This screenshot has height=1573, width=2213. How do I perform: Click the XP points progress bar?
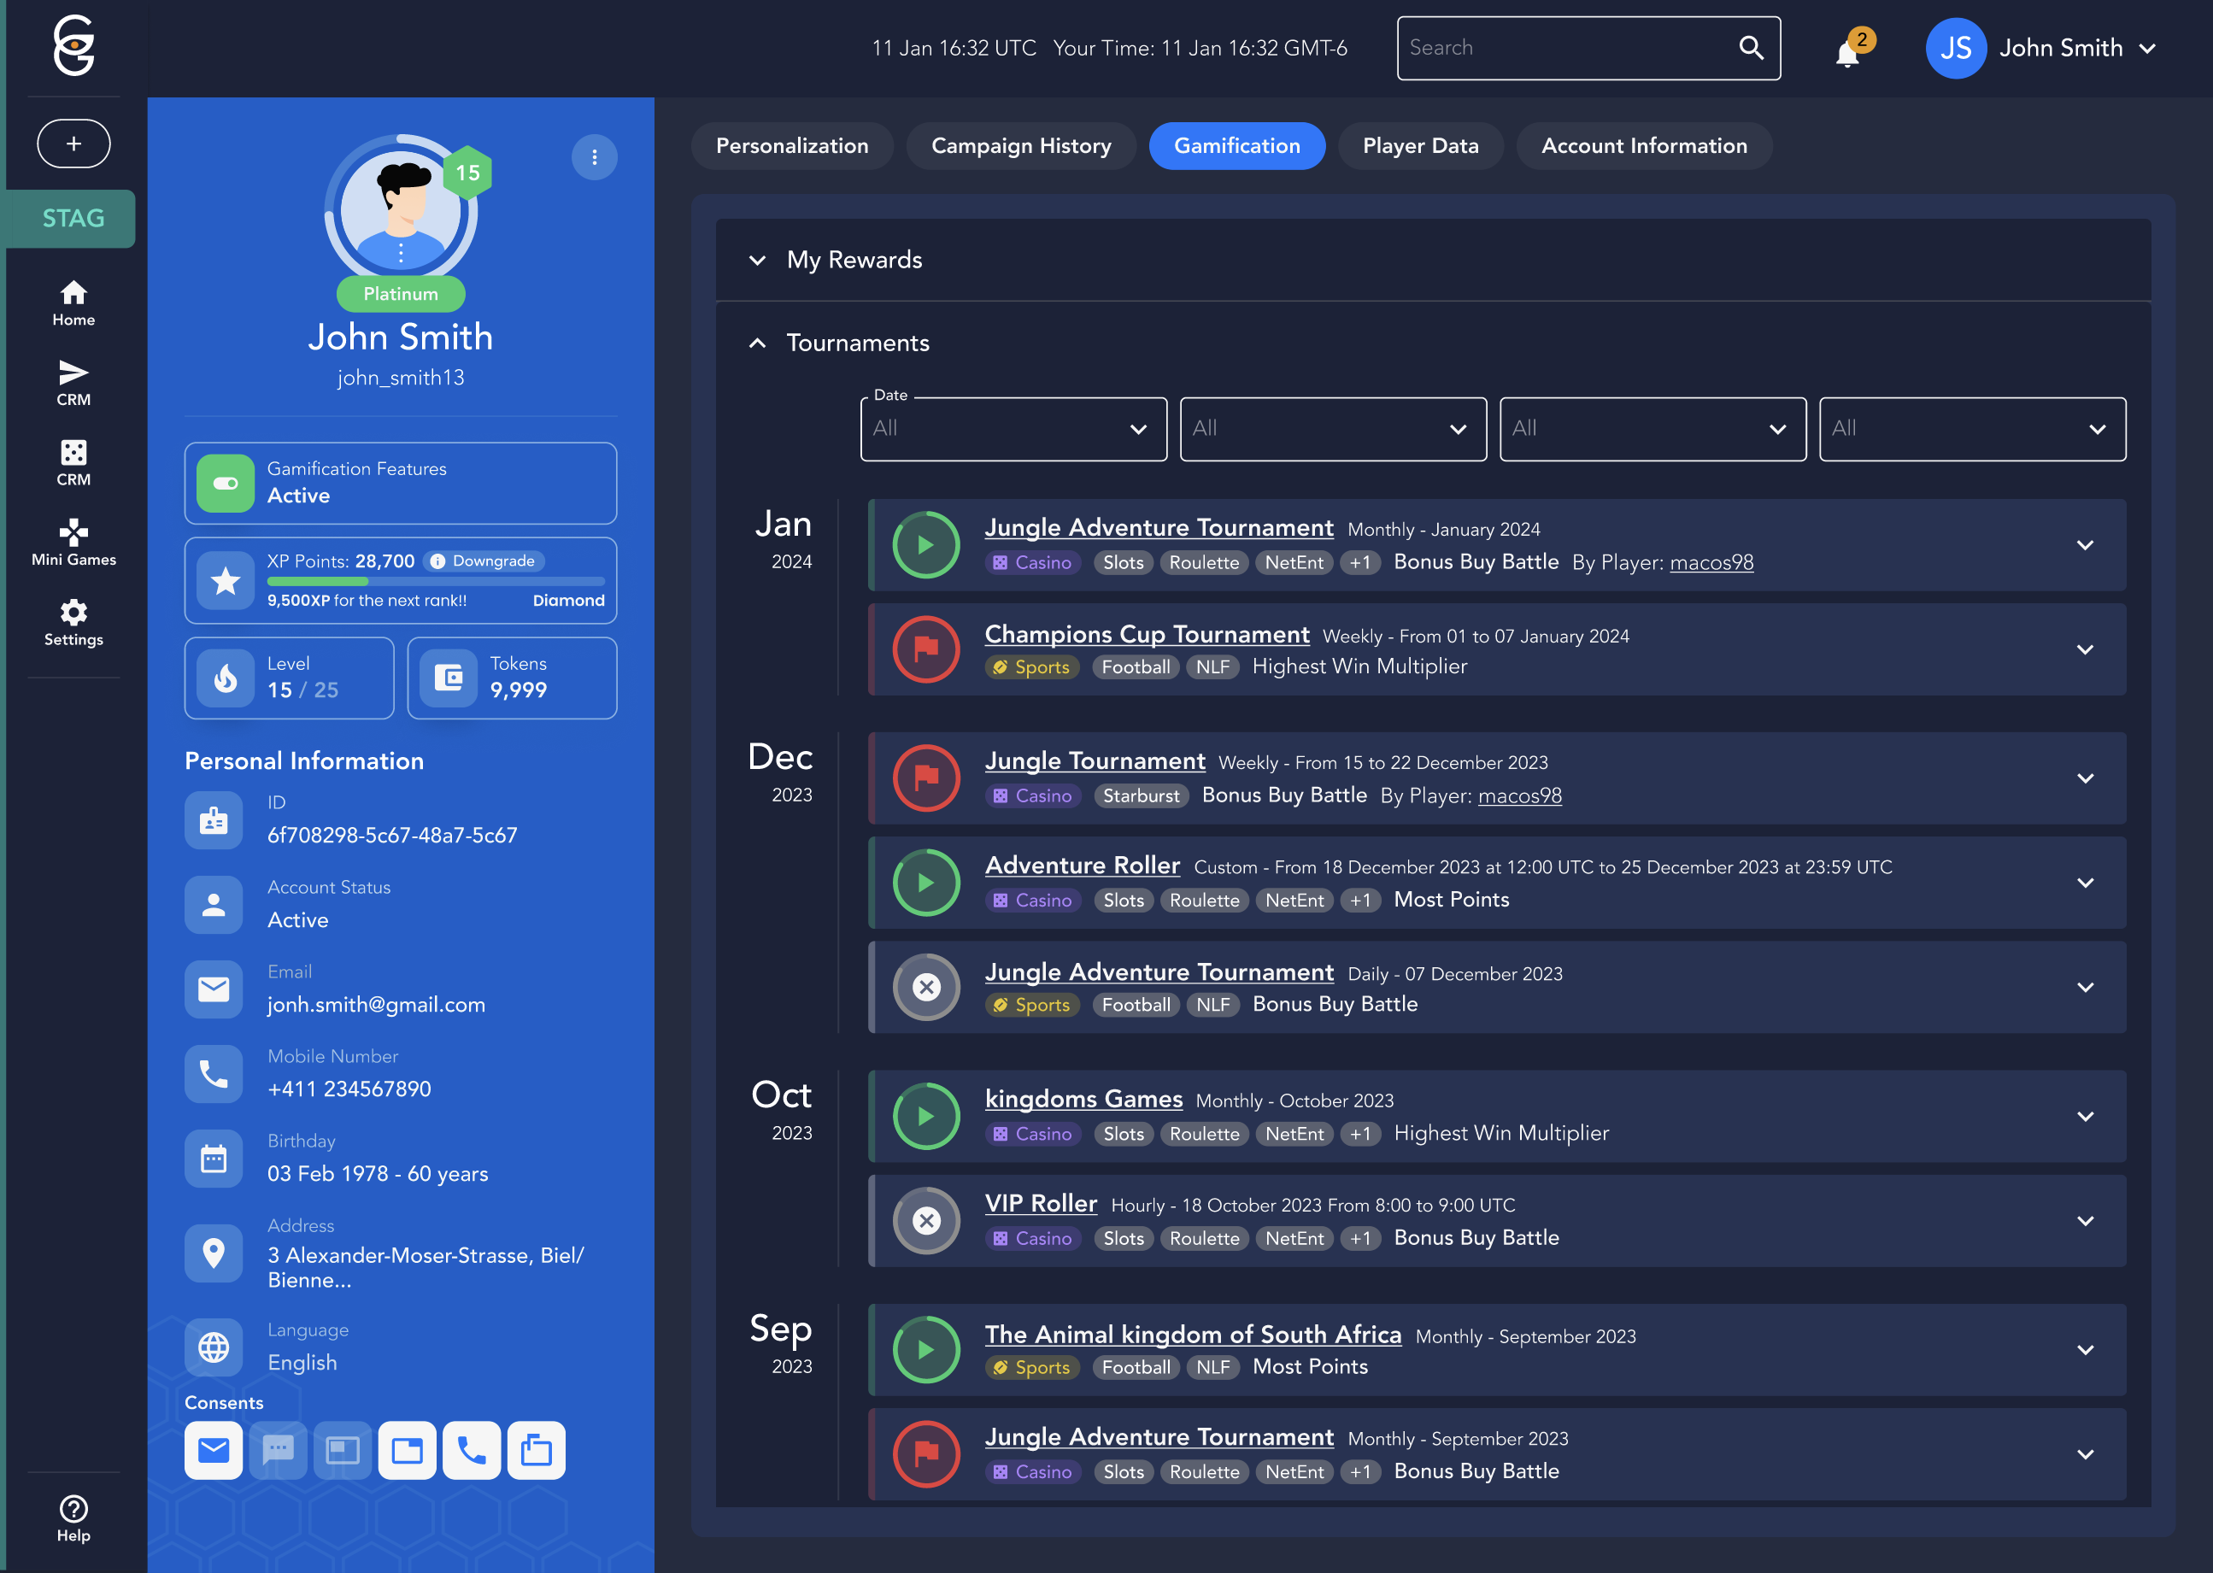click(x=435, y=581)
